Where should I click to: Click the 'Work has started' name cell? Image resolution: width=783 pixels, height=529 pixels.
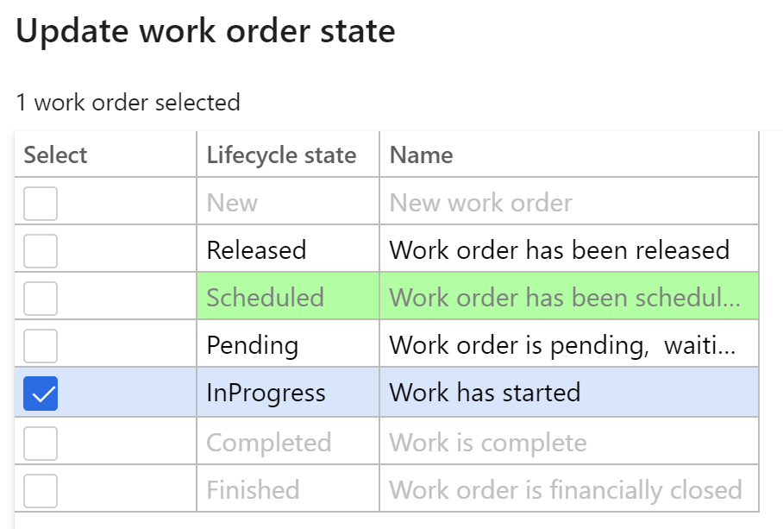click(569, 392)
